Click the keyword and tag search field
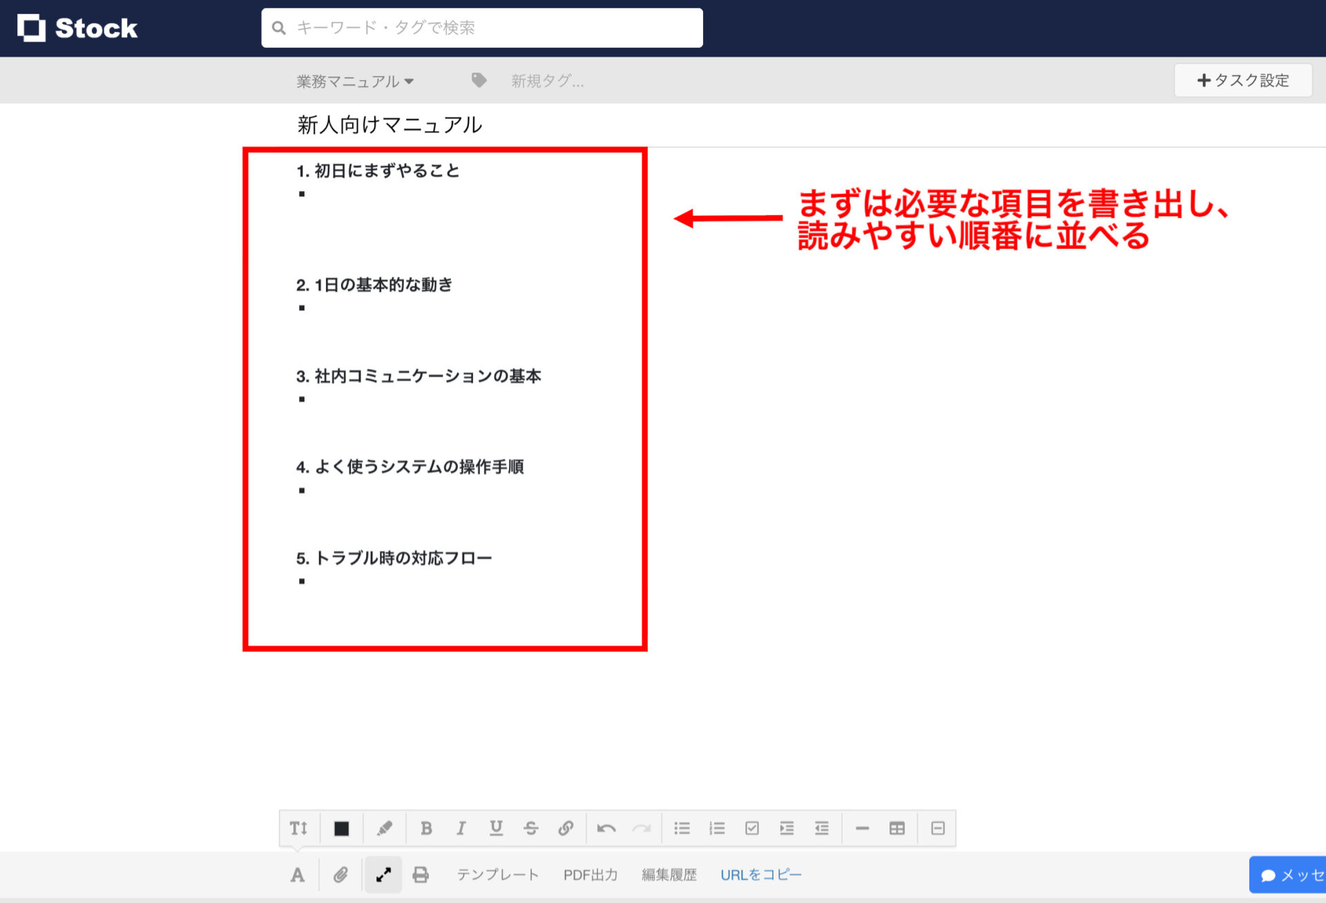The height and width of the screenshot is (903, 1326). pyautogui.click(x=482, y=28)
